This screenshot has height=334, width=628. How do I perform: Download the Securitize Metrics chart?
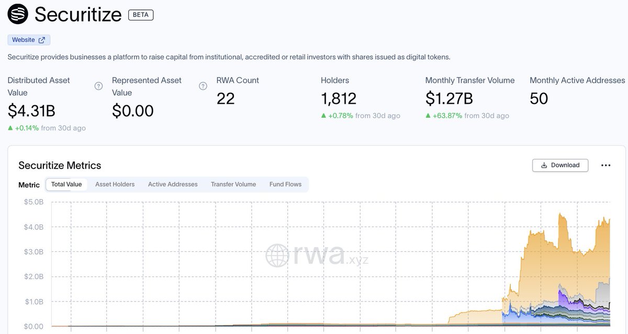click(560, 165)
